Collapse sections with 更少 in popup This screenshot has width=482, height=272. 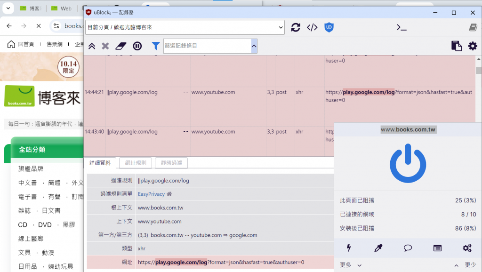tap(465, 265)
